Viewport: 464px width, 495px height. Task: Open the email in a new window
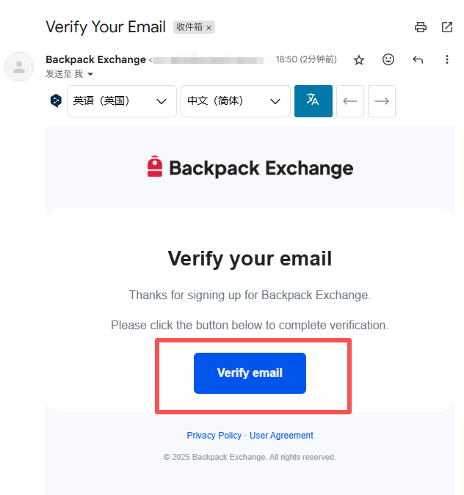(447, 27)
